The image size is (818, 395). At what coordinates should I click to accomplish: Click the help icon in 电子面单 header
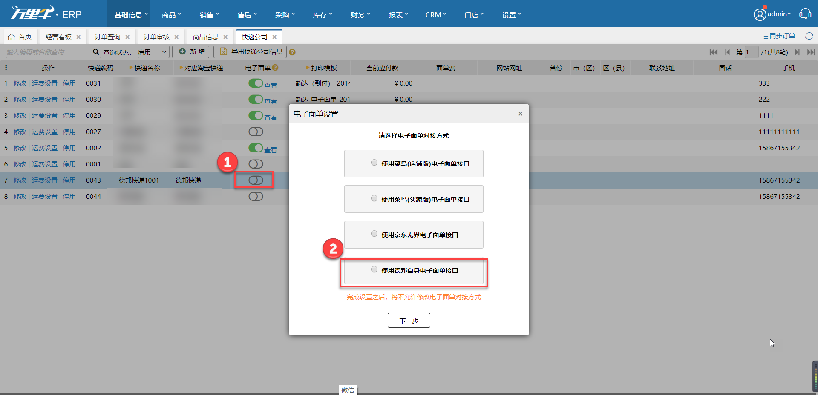coord(275,68)
